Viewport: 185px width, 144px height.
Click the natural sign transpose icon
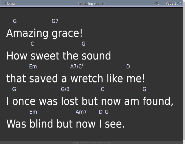tap(160, 3)
